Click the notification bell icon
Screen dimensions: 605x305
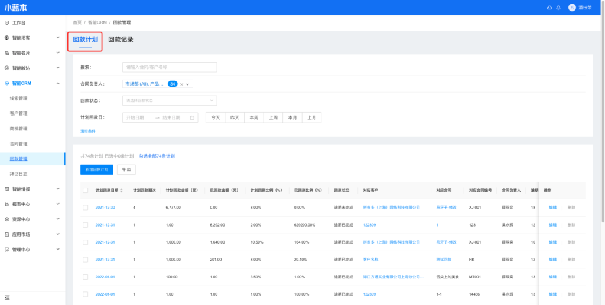coord(558,8)
